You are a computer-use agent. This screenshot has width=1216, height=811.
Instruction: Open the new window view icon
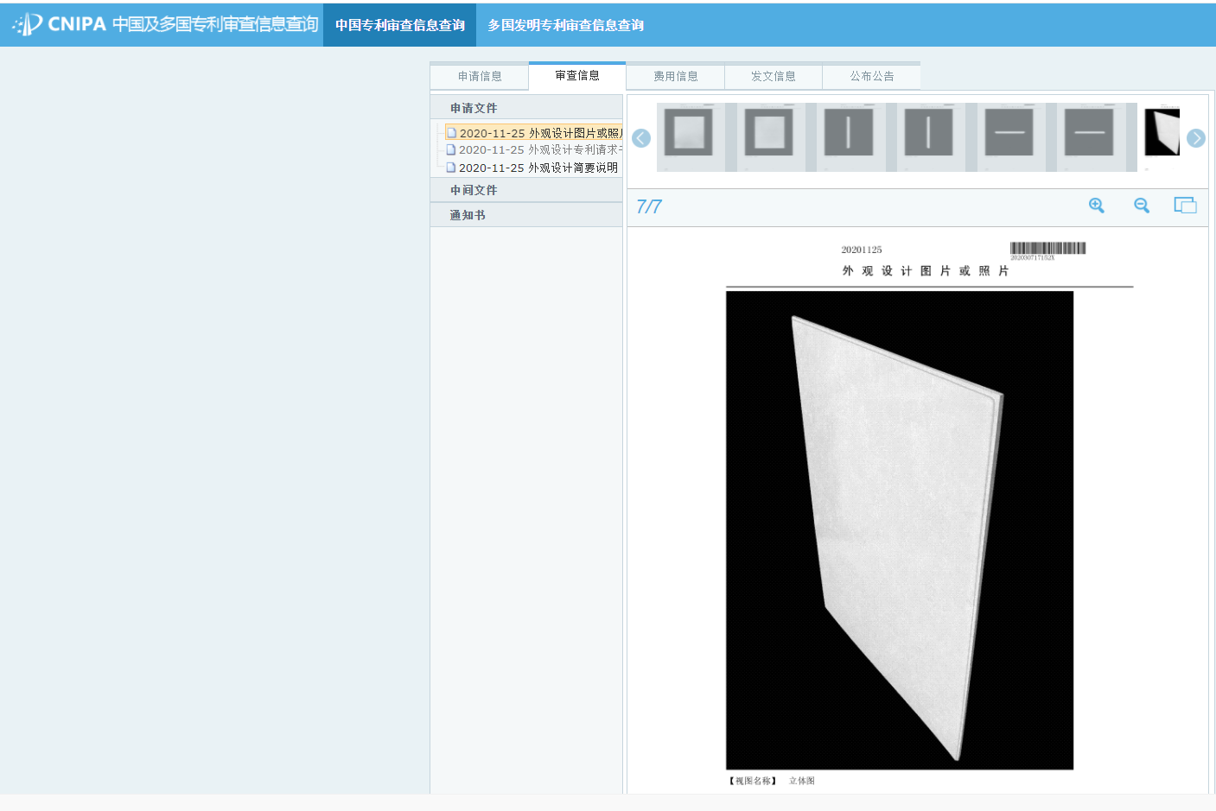pos(1185,206)
